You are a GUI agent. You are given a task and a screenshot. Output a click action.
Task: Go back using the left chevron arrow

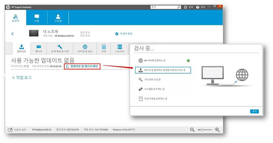(x=12, y=34)
